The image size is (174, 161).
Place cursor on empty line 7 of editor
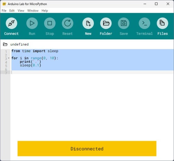pos(92,72)
